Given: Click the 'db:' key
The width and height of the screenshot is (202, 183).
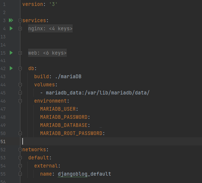Looking at the screenshot, I should [33, 68].
